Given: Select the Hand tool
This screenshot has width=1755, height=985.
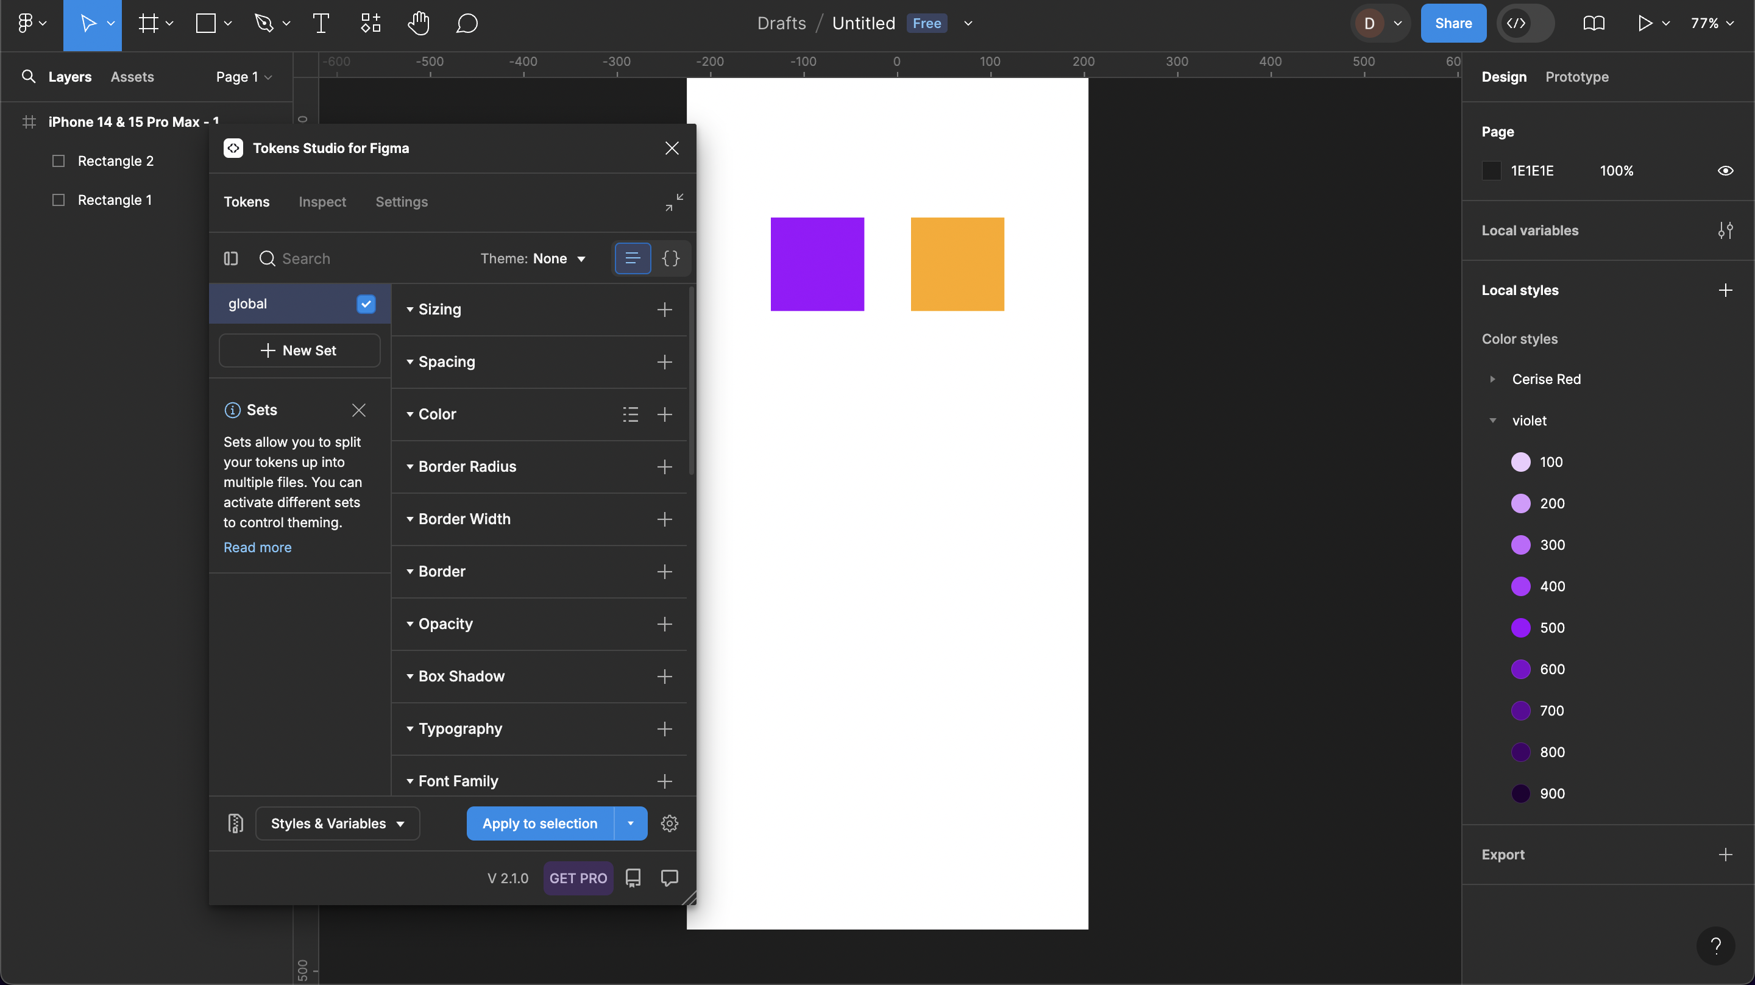Looking at the screenshot, I should click(418, 23).
